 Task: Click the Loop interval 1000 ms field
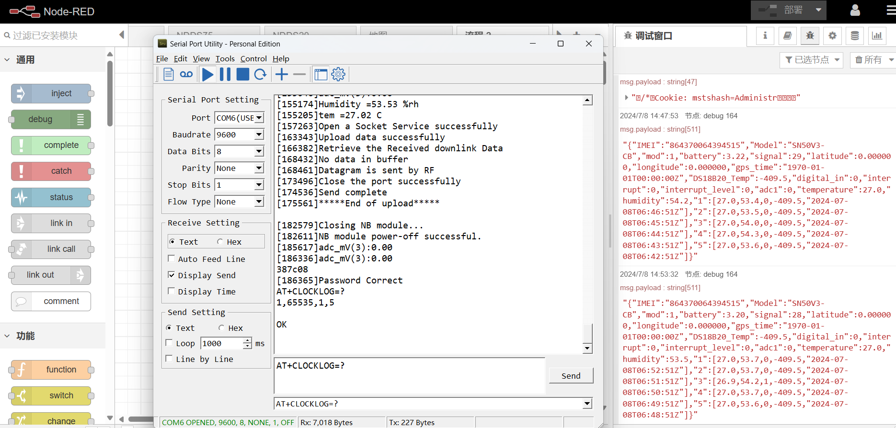coord(222,343)
